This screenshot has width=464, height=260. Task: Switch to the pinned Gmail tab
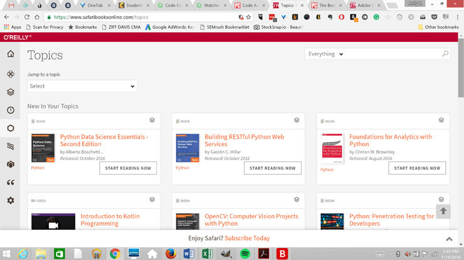pyautogui.click(x=11, y=5)
